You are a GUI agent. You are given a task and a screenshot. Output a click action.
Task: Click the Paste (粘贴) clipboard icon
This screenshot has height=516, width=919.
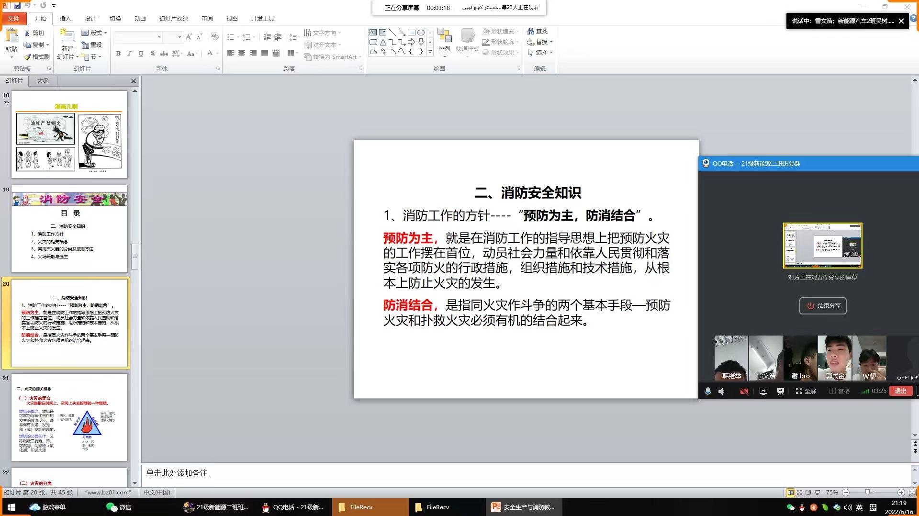pyautogui.click(x=11, y=36)
